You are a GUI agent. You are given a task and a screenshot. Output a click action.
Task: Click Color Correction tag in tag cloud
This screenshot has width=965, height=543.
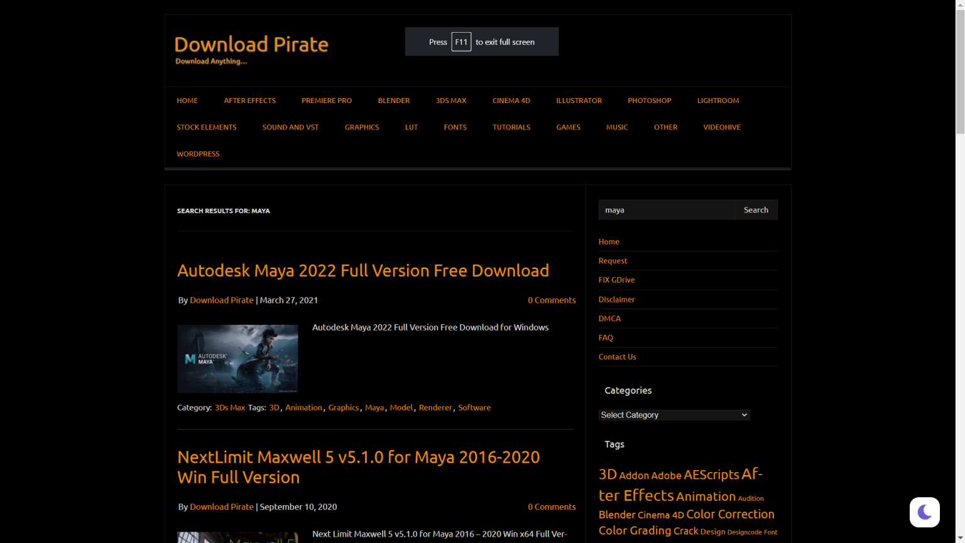click(730, 514)
